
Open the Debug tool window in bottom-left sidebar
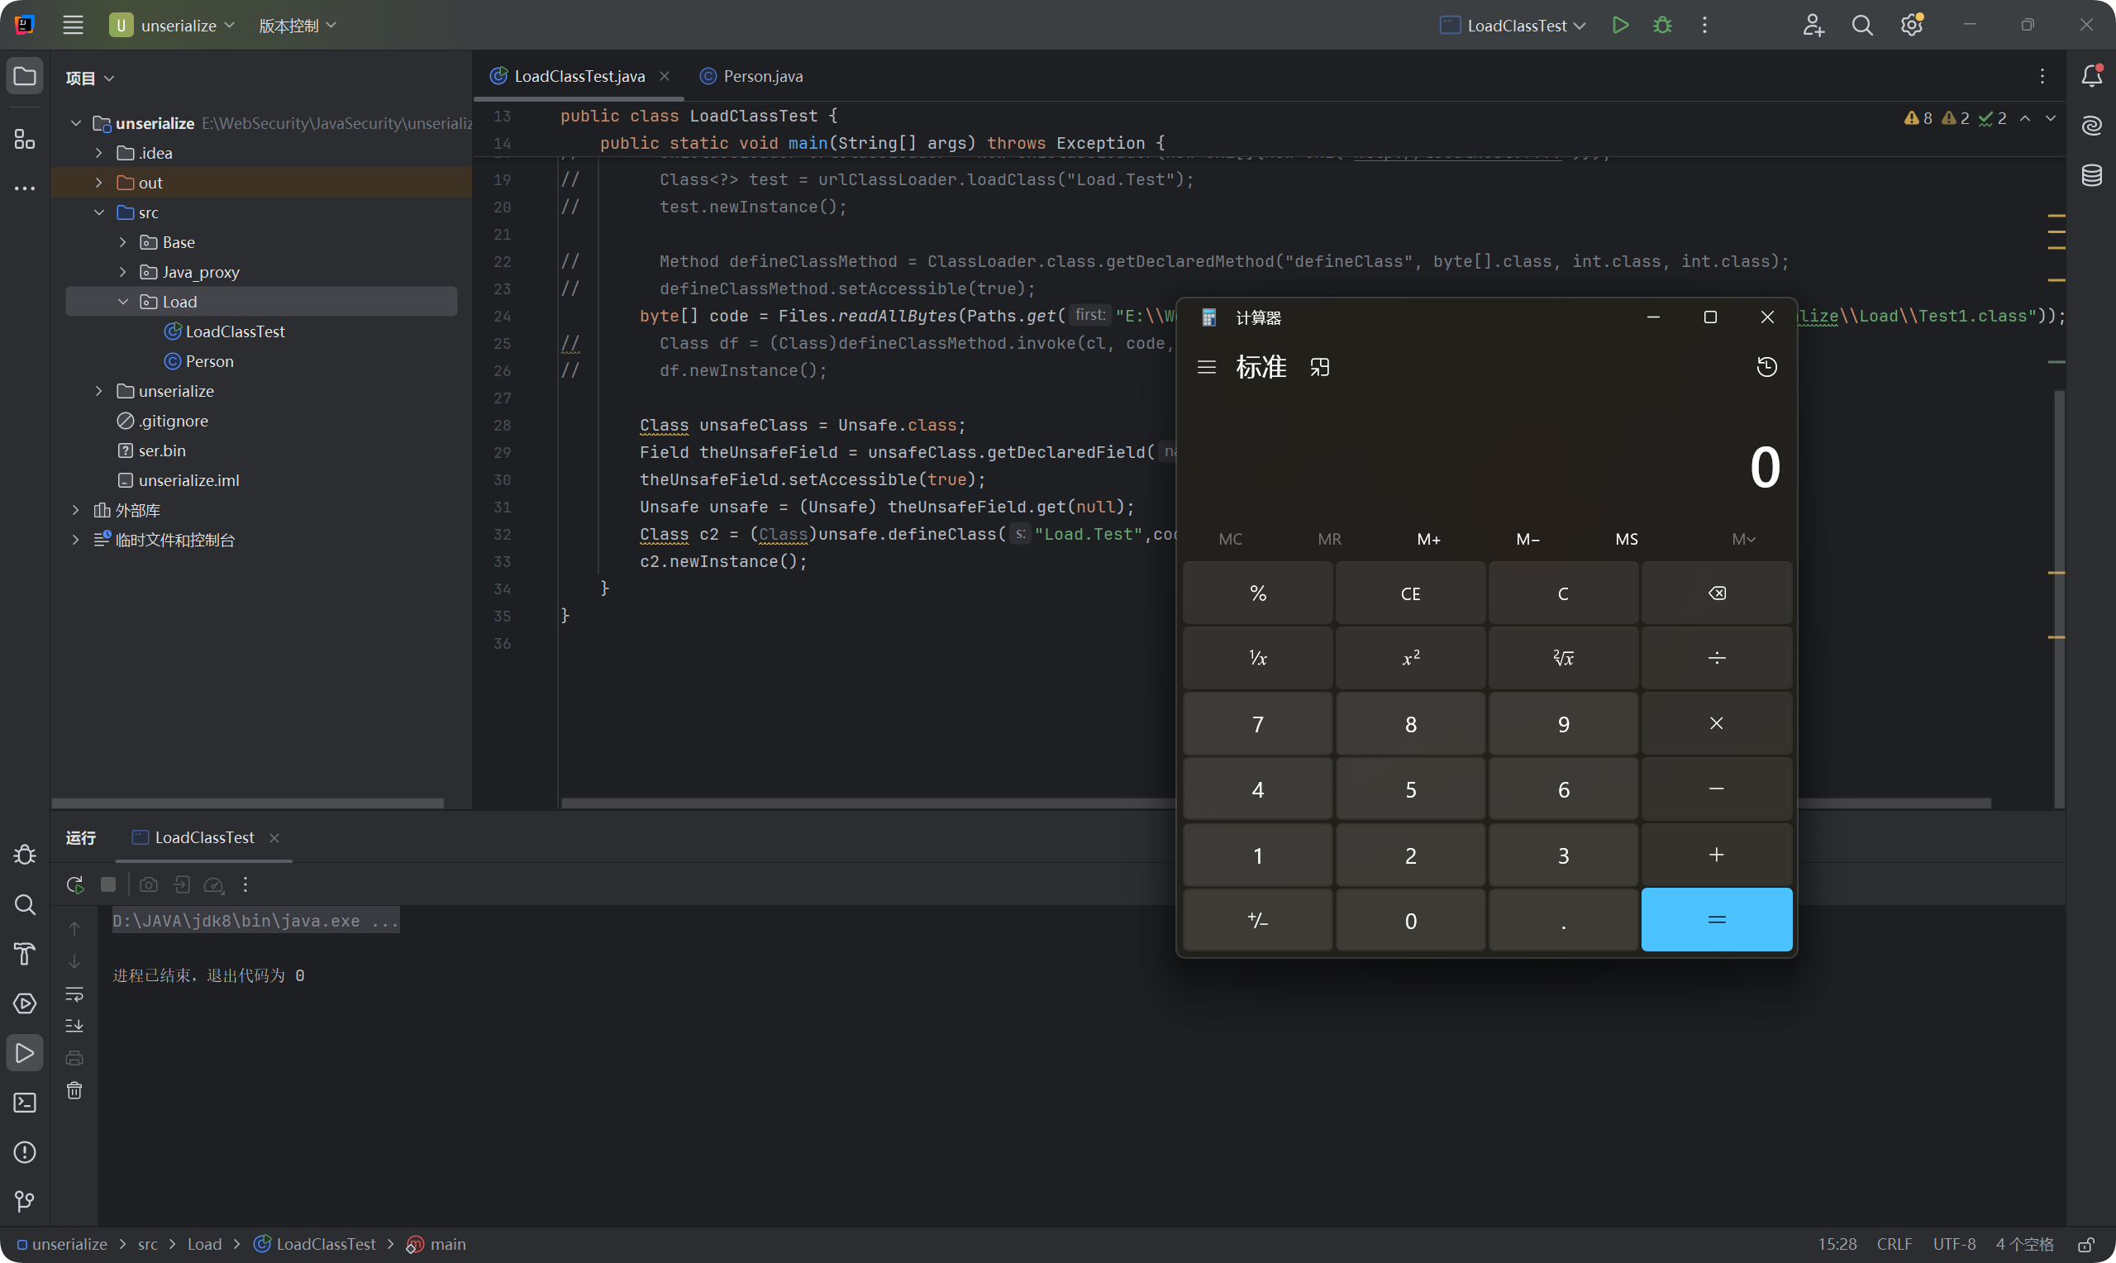pos(25,855)
